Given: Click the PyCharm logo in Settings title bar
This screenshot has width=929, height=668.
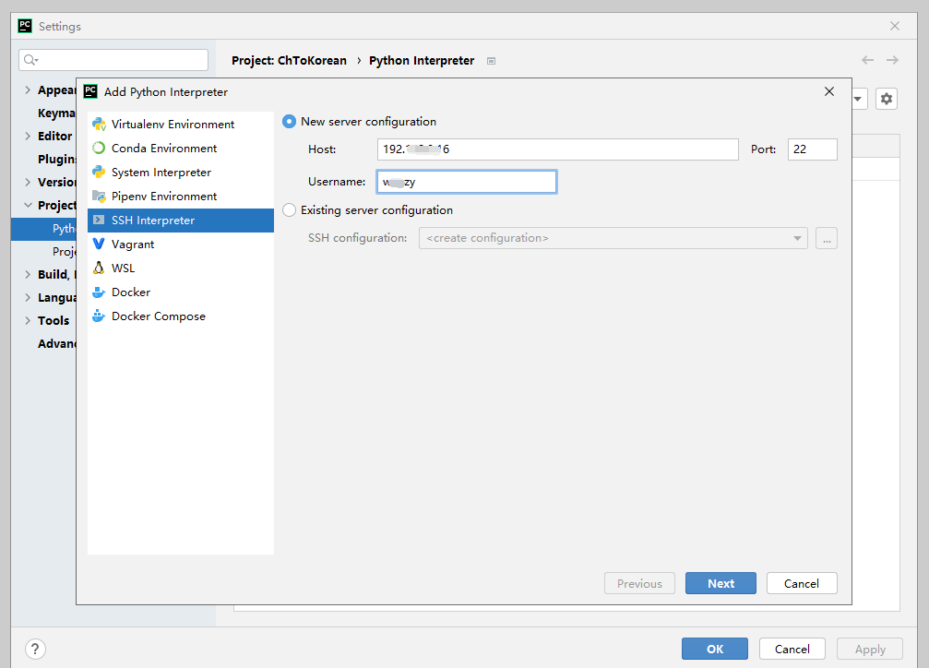Looking at the screenshot, I should 25,26.
